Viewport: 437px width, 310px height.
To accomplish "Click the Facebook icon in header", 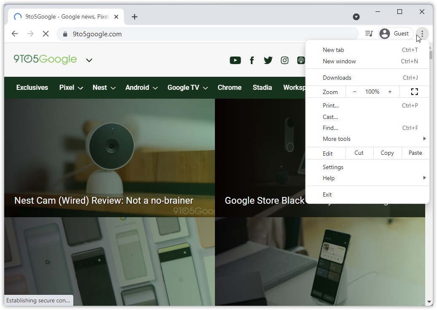I will pyautogui.click(x=252, y=60).
